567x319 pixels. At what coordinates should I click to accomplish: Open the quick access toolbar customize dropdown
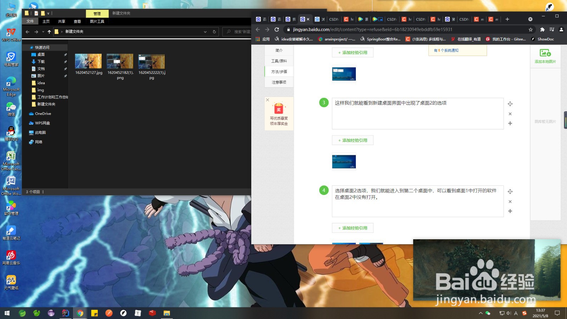pos(48,13)
